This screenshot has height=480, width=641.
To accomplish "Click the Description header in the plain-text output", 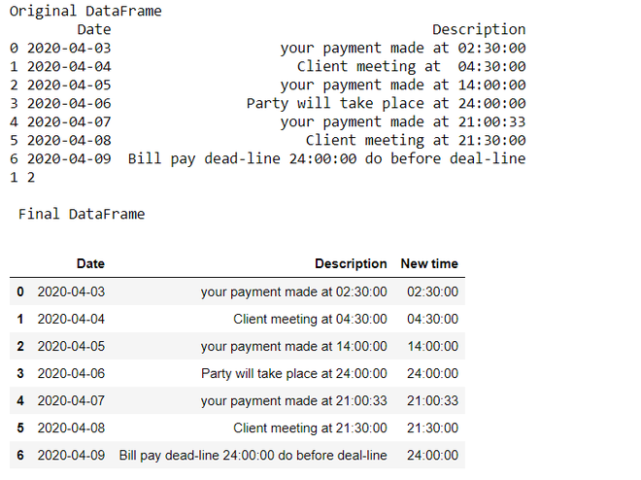I will [x=479, y=30].
